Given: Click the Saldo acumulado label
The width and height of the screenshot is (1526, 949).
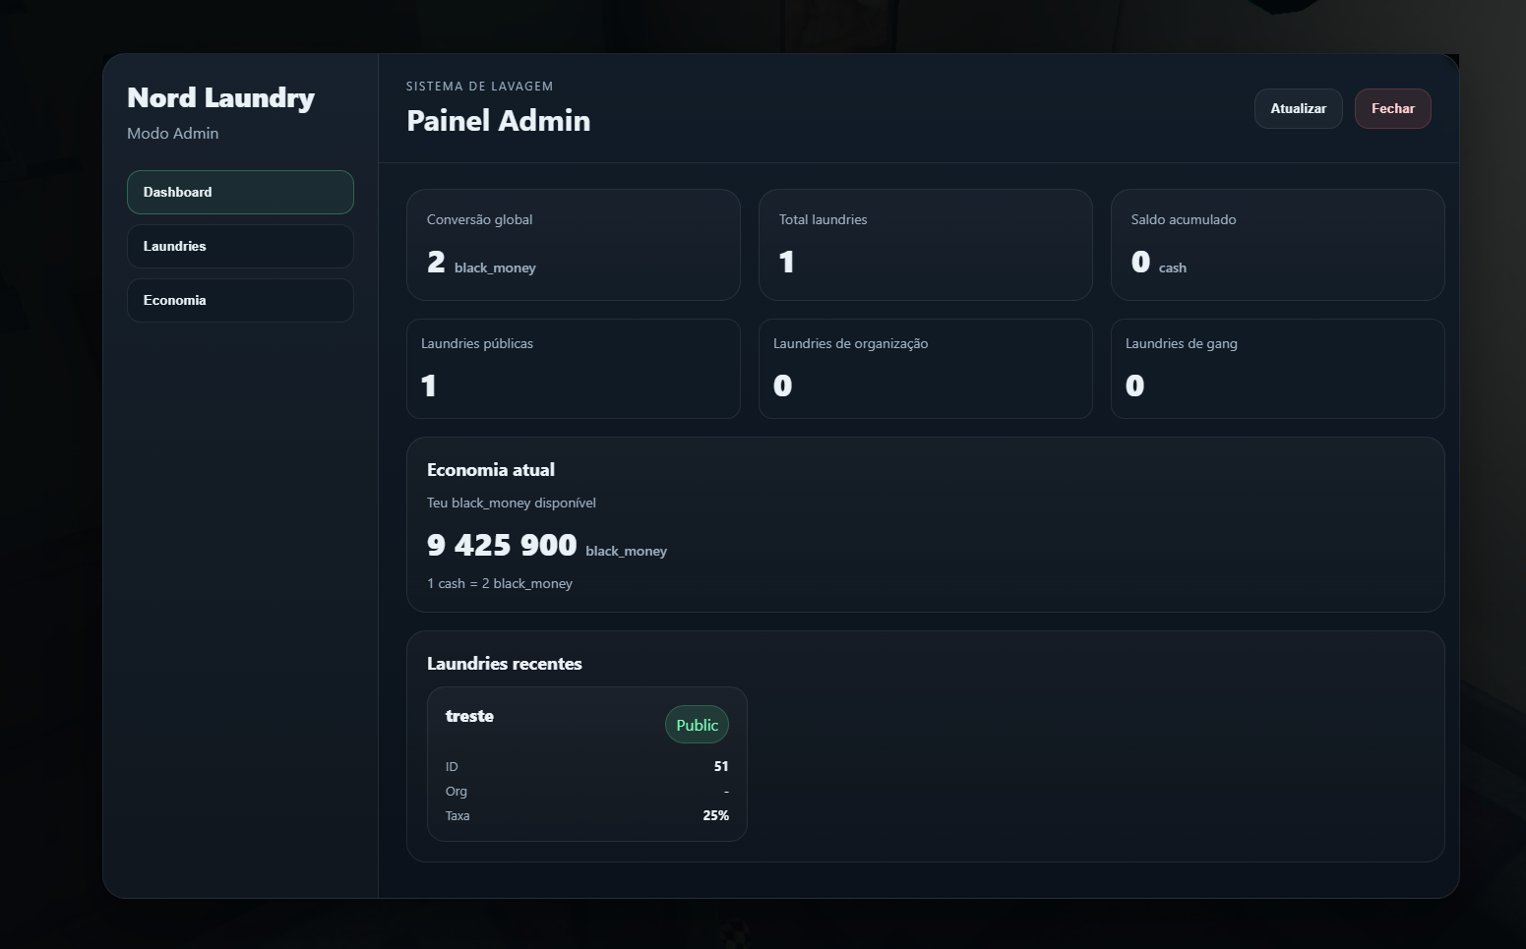Looking at the screenshot, I should (x=1183, y=219).
